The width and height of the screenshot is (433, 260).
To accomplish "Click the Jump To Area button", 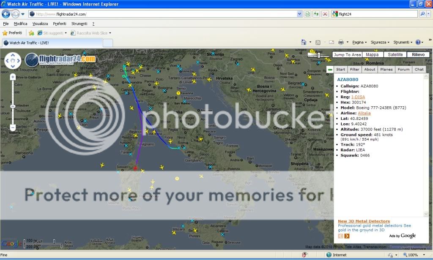I will [x=347, y=54].
